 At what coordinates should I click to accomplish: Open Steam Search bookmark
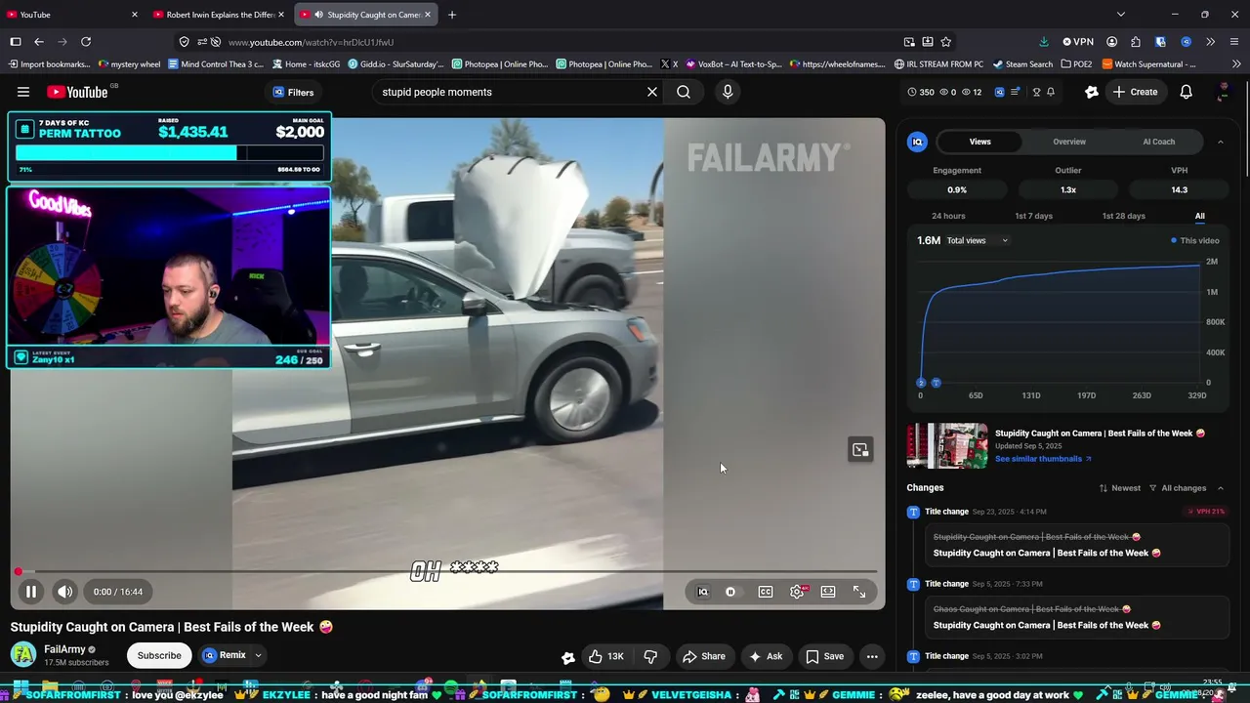coord(1021,64)
